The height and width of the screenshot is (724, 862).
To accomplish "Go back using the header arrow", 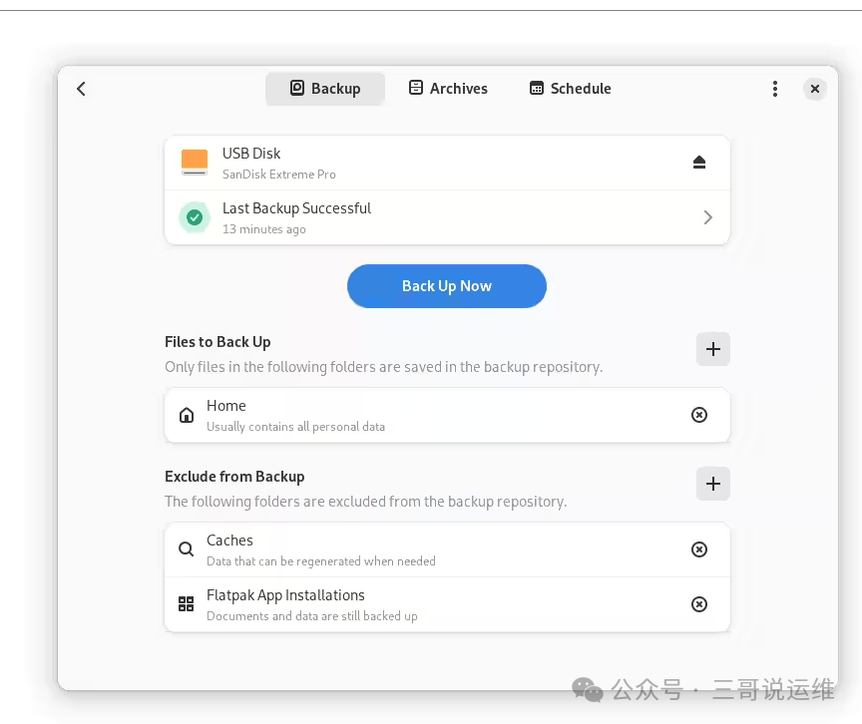I will (x=82, y=89).
